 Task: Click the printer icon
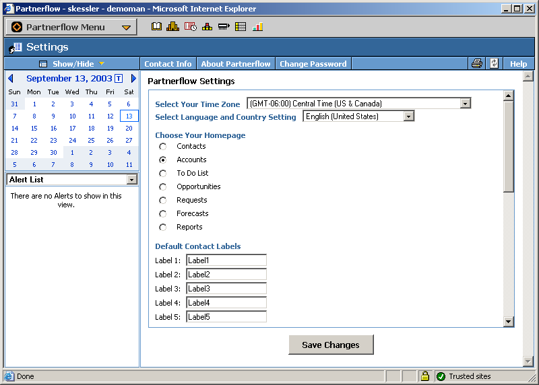[477, 63]
